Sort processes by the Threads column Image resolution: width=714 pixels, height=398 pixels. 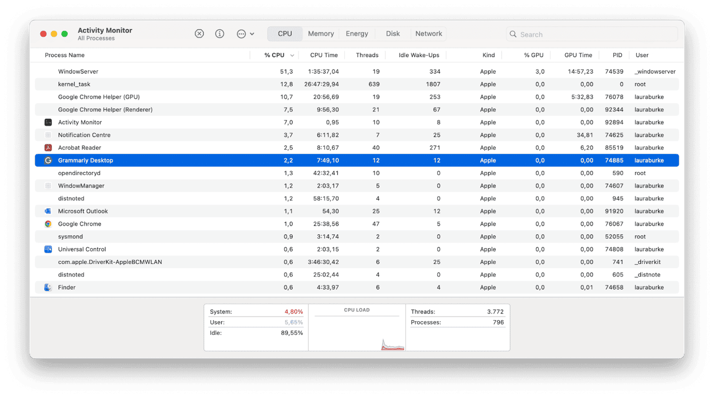[x=367, y=55]
